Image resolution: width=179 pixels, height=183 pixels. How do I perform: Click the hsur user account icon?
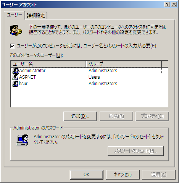(x=15, y=84)
